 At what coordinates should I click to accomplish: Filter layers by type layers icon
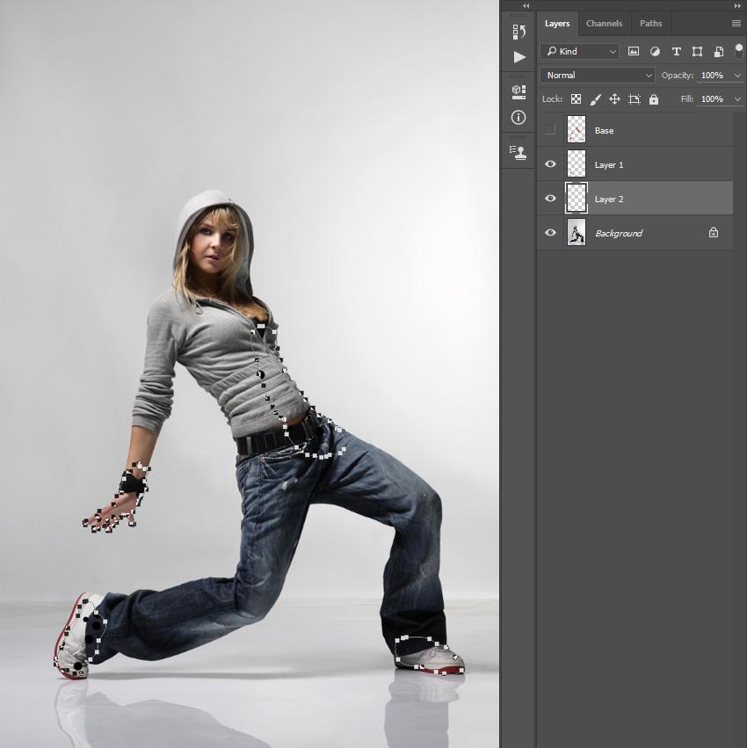(x=676, y=52)
